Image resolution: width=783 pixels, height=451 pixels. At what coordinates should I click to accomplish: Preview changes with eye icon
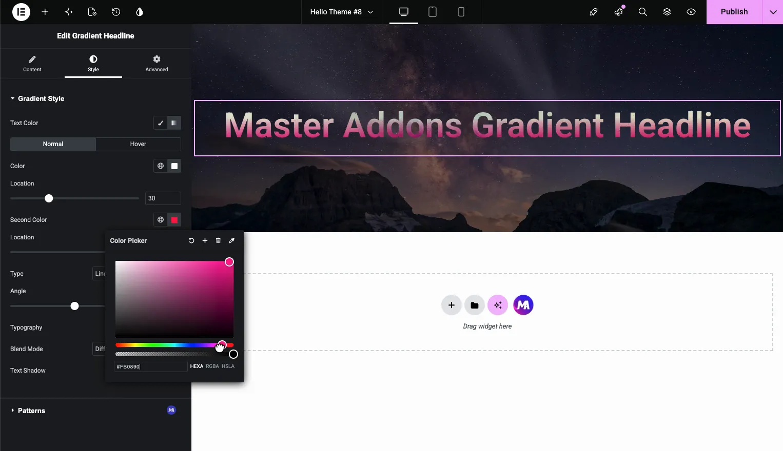(692, 12)
